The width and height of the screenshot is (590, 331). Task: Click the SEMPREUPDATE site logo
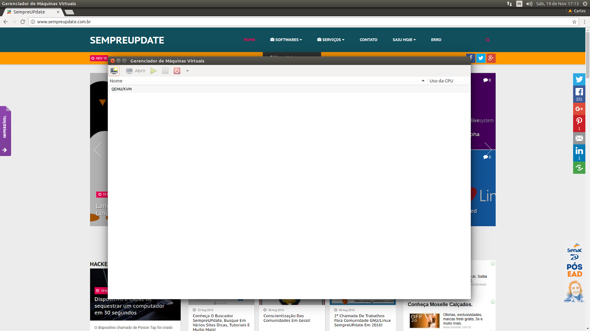point(127,40)
